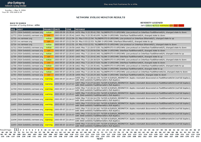Select sequence number 11699
201x142 pixels.
14,94
